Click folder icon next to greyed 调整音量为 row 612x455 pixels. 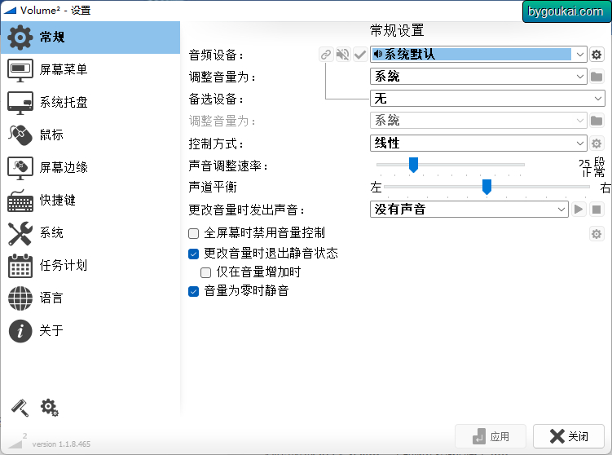(597, 121)
